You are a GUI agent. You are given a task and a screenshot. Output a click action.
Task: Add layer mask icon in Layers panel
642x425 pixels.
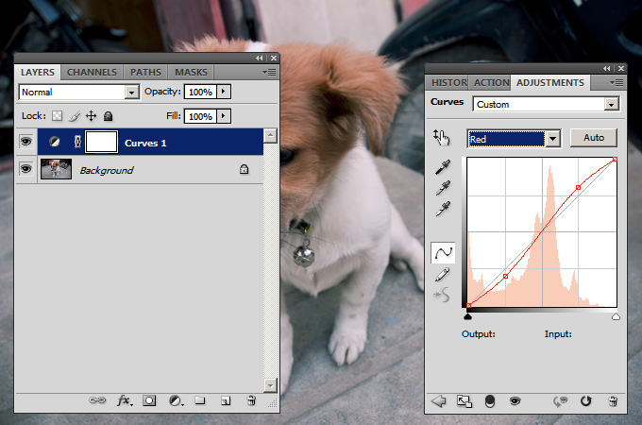[x=149, y=400]
